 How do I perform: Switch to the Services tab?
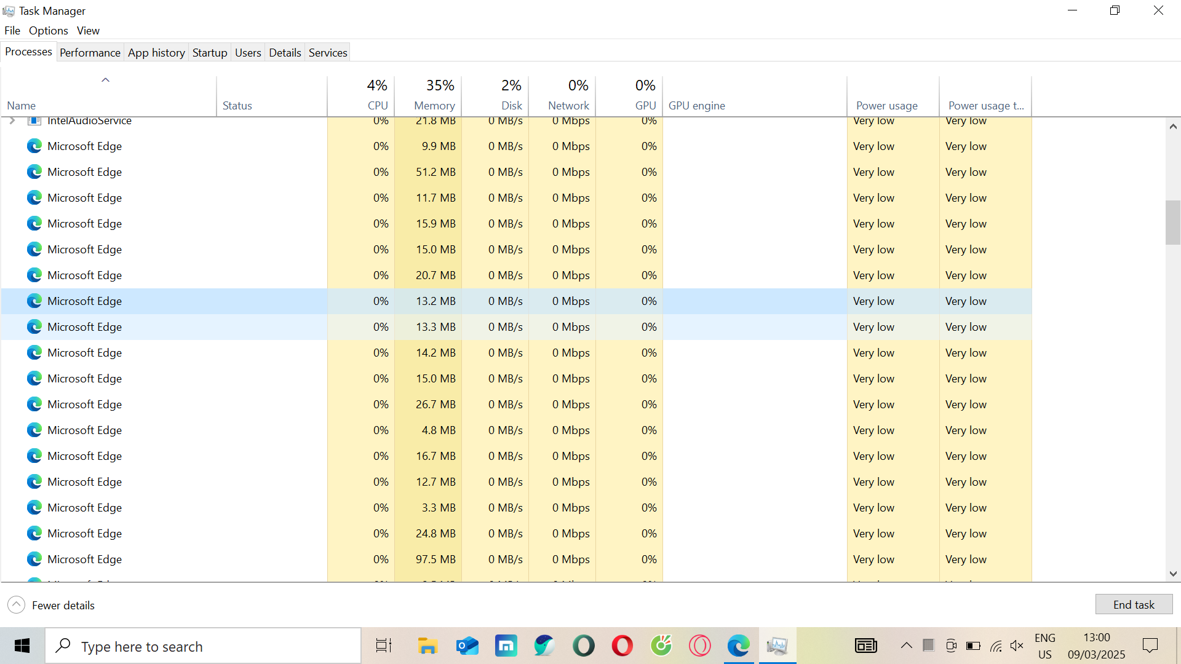328,53
